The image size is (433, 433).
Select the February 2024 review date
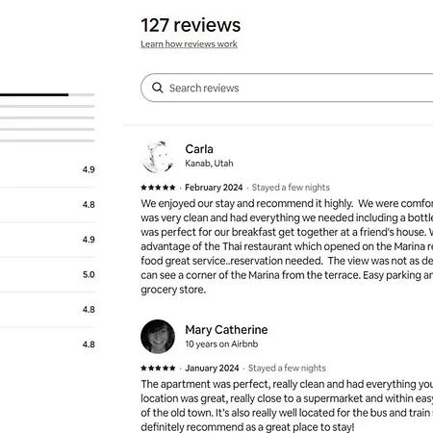(214, 188)
